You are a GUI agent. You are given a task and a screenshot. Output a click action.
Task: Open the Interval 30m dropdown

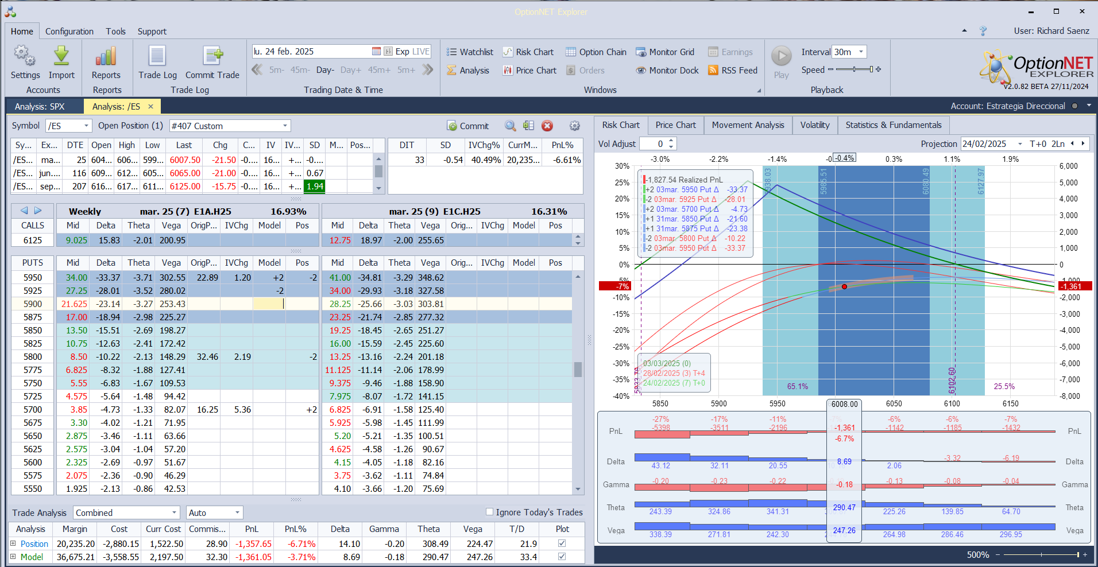tap(861, 52)
